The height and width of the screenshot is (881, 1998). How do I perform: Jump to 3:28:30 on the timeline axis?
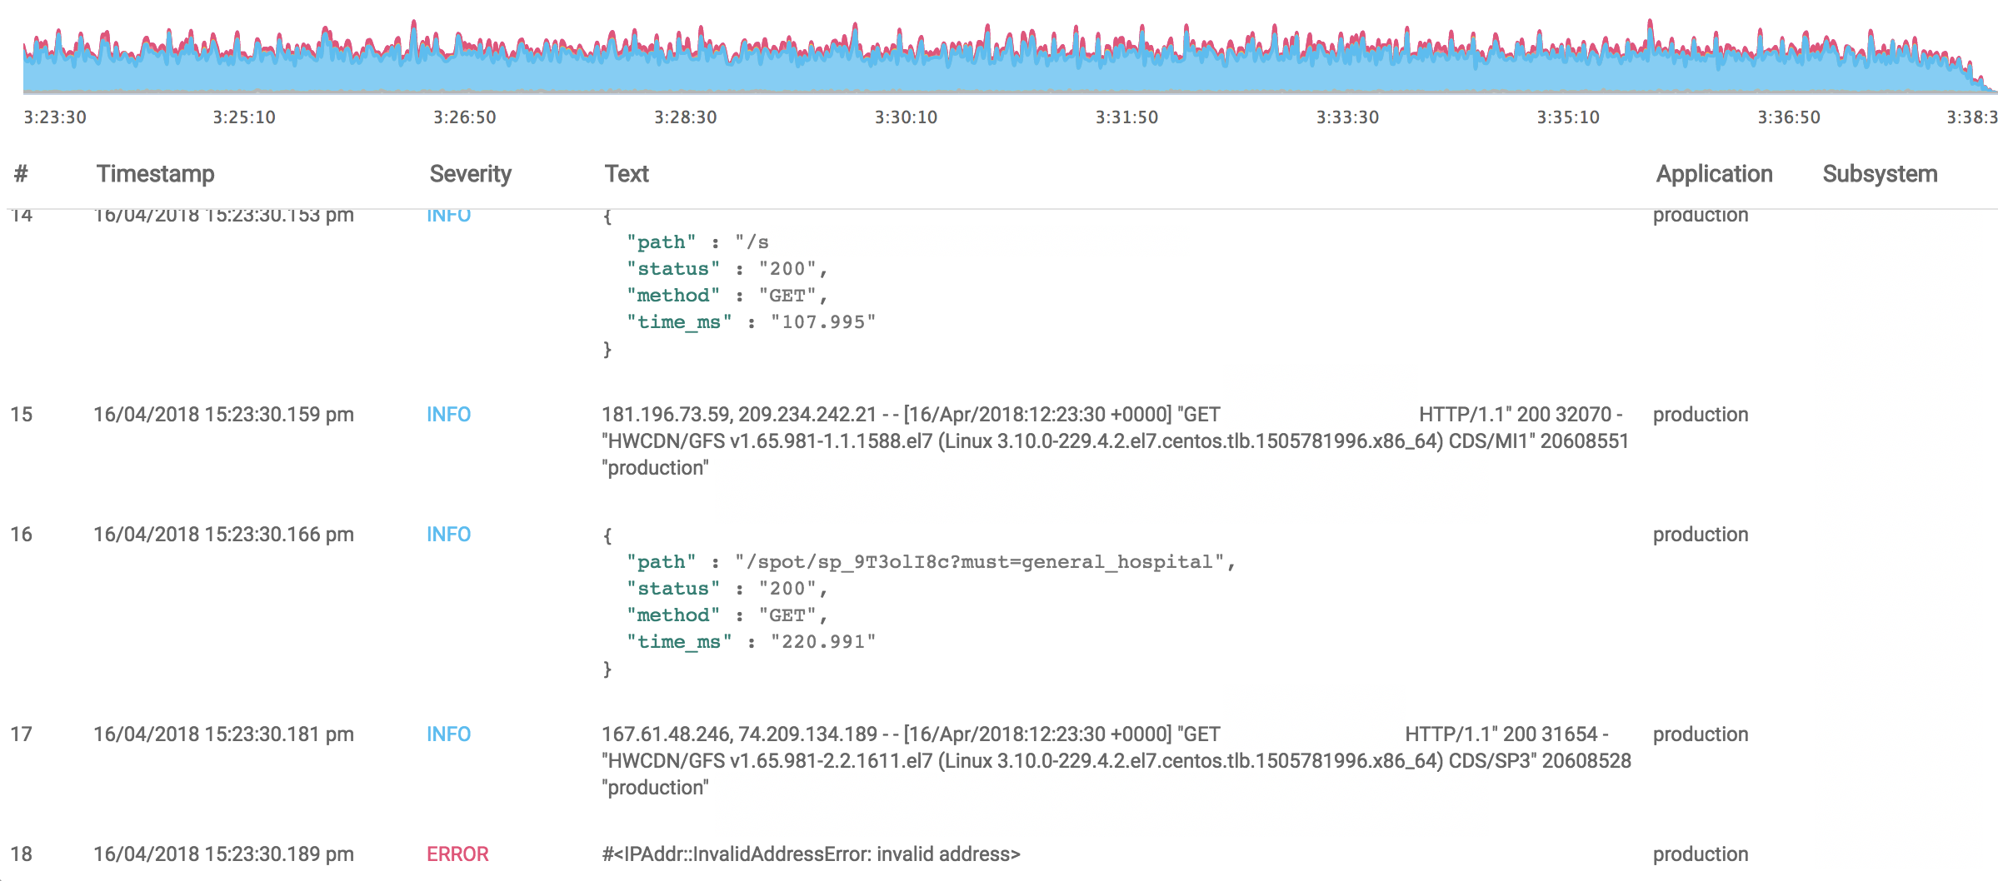(x=685, y=117)
